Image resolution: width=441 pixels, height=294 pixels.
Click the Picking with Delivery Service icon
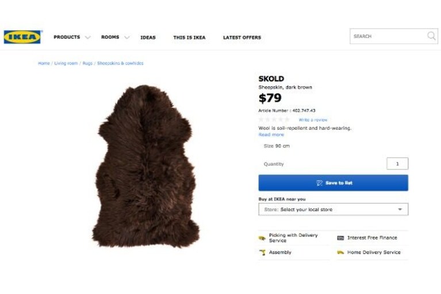click(x=262, y=238)
